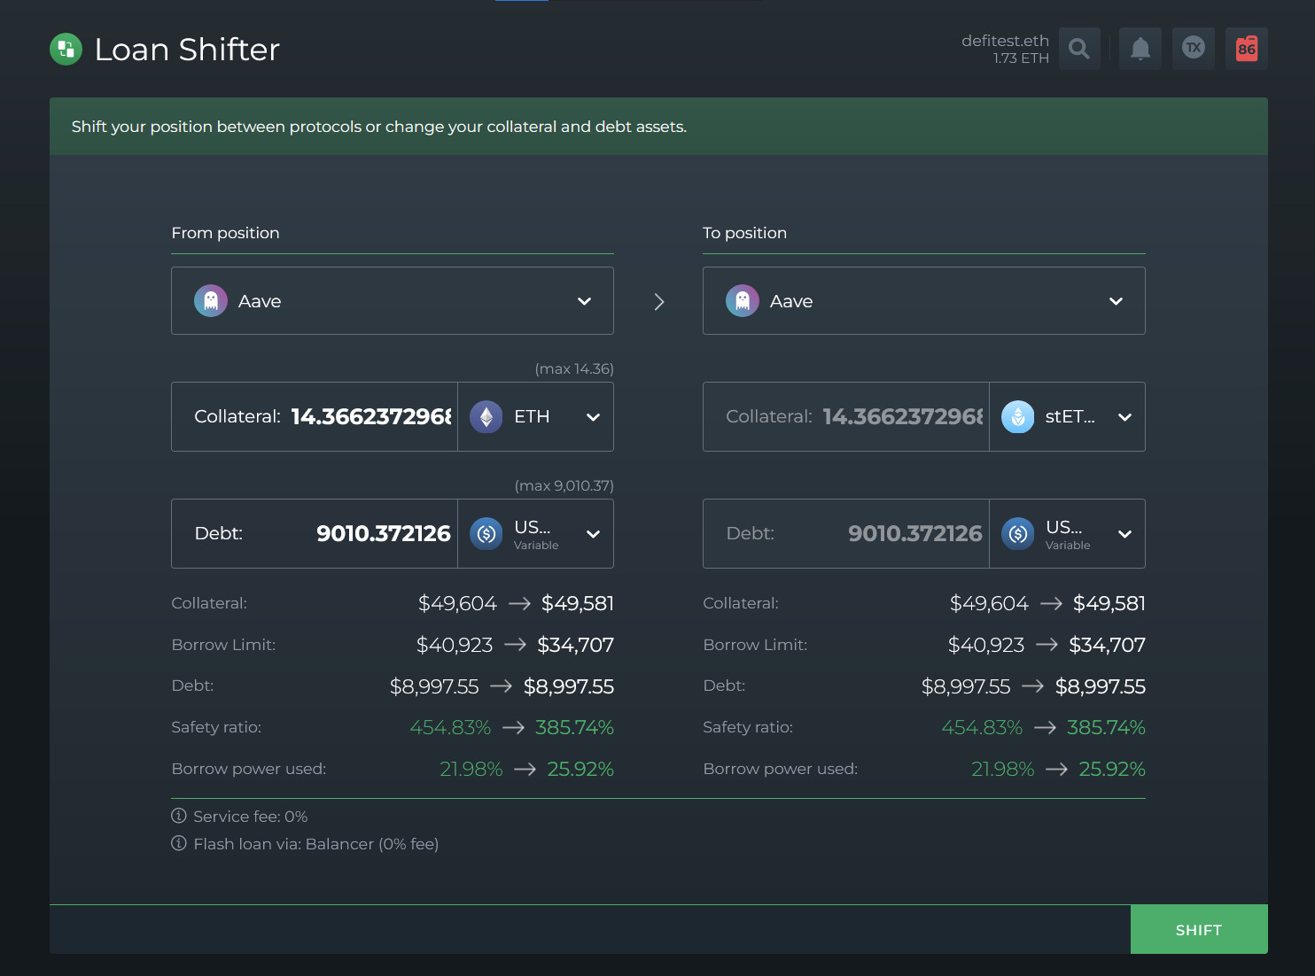Check gas price on the red 86 icon
Viewport: 1315px width, 976px height.
point(1246,49)
